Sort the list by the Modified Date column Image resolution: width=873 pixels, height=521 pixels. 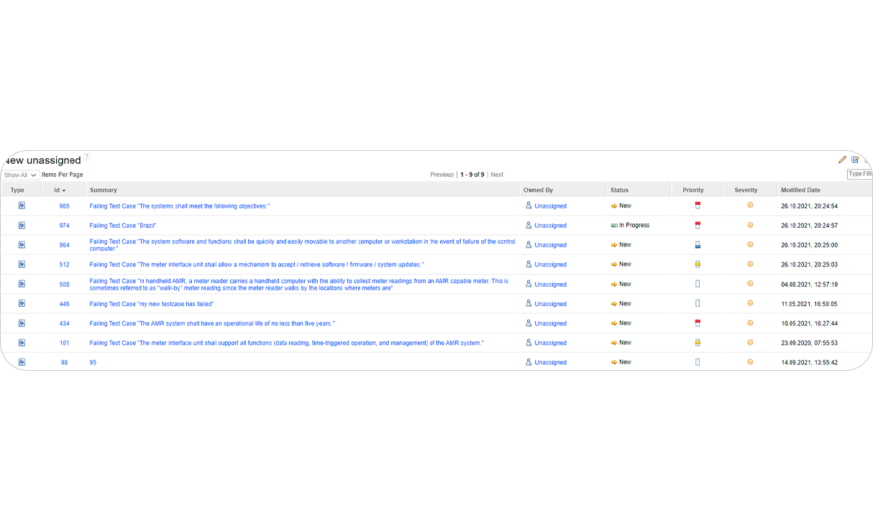(x=801, y=189)
